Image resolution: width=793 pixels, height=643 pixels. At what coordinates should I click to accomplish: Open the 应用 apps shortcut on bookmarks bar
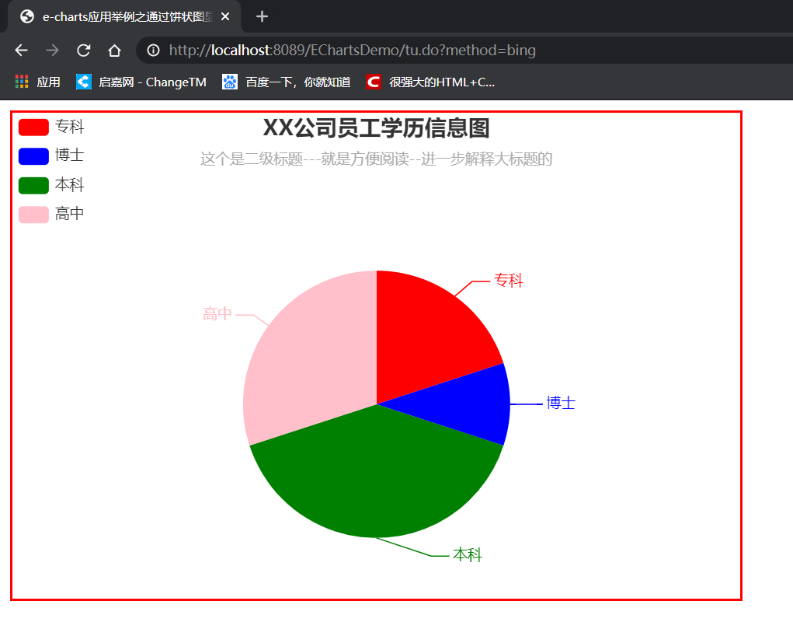coord(37,81)
